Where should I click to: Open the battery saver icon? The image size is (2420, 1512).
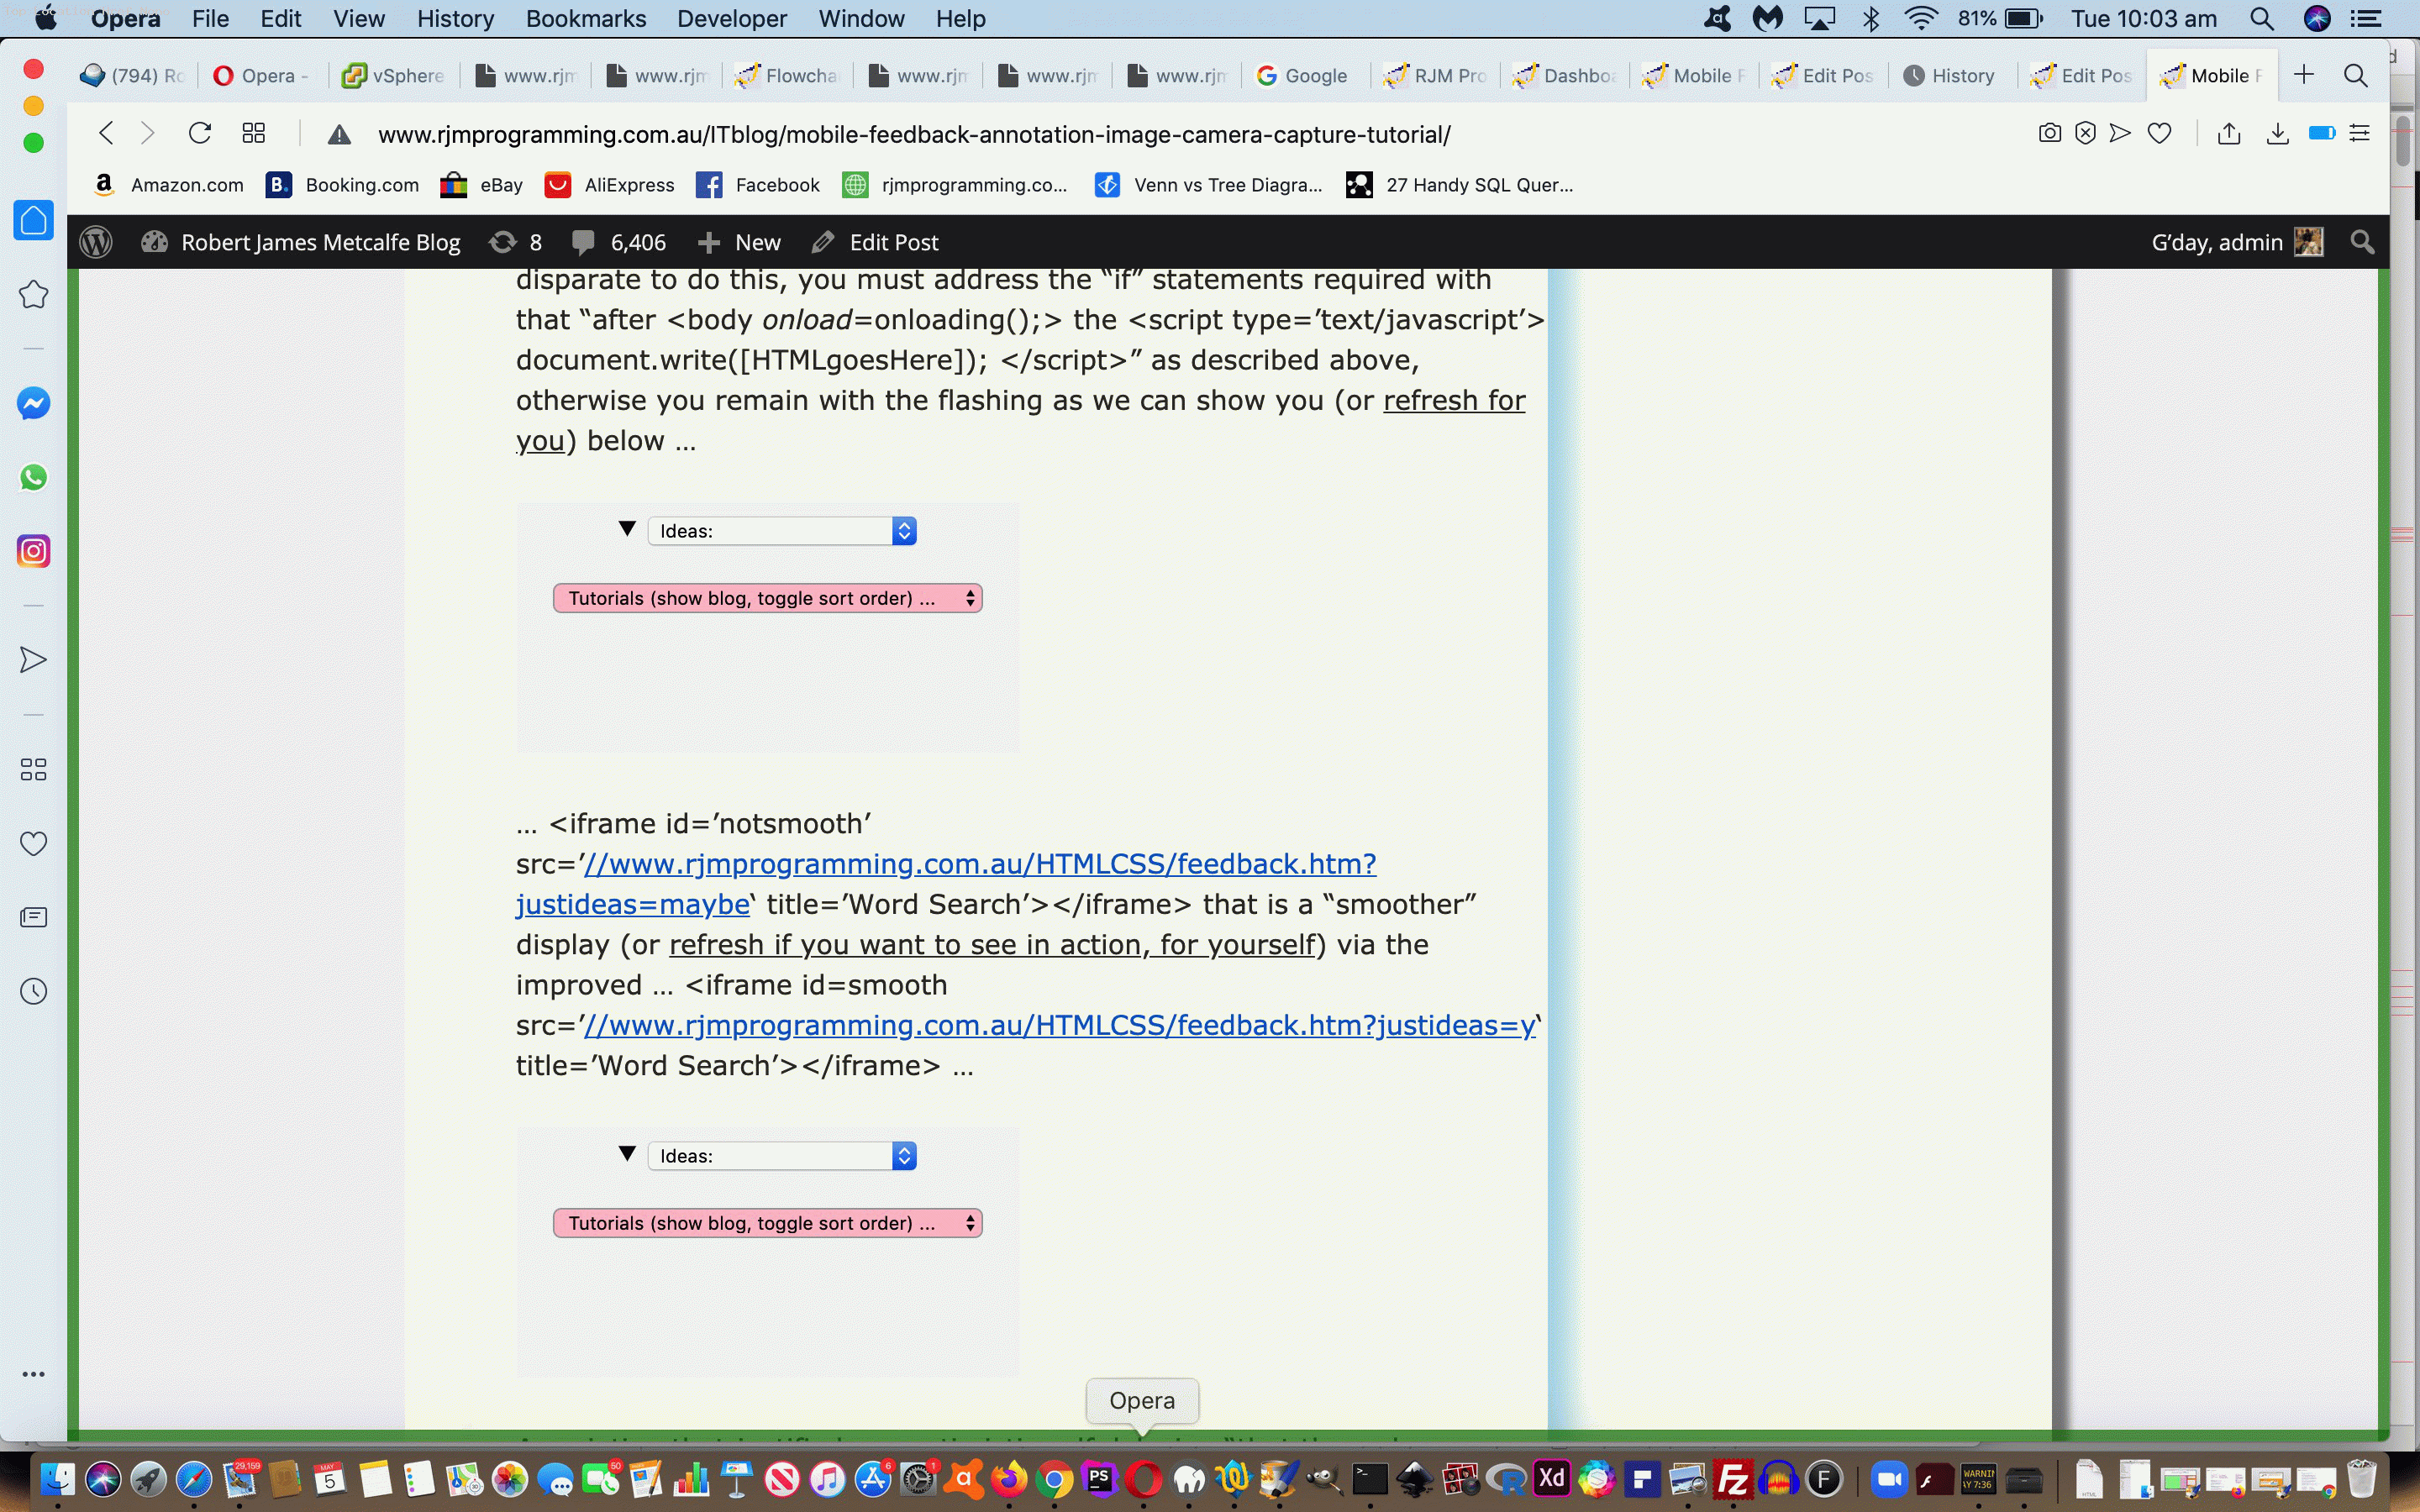(x=2322, y=133)
